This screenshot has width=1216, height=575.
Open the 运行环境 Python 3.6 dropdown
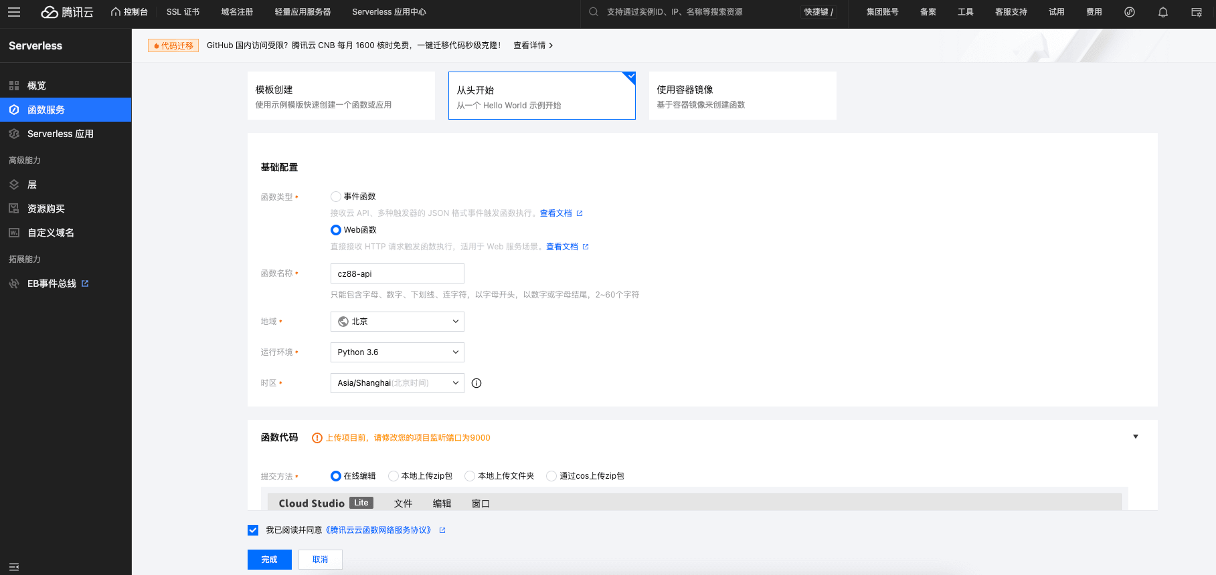(x=397, y=352)
